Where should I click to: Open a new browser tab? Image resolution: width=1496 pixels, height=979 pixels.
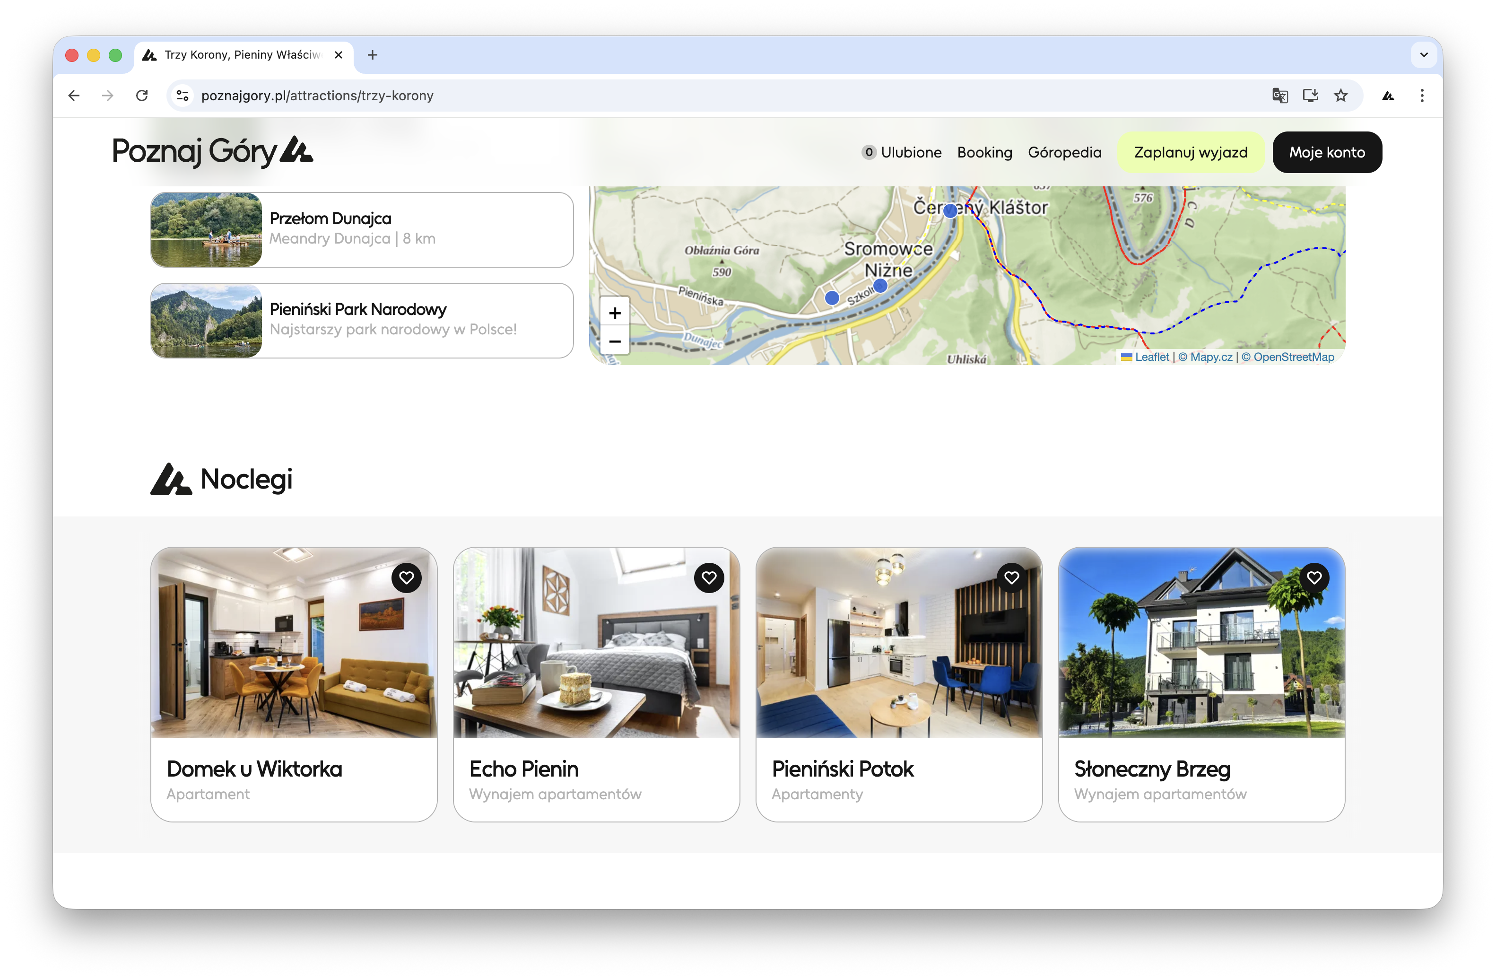coord(372,55)
